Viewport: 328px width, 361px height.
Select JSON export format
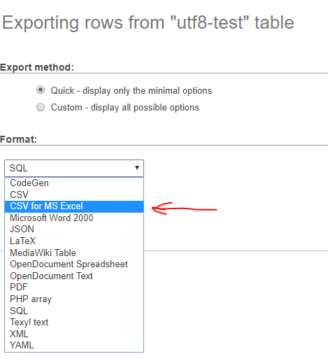tap(74, 229)
